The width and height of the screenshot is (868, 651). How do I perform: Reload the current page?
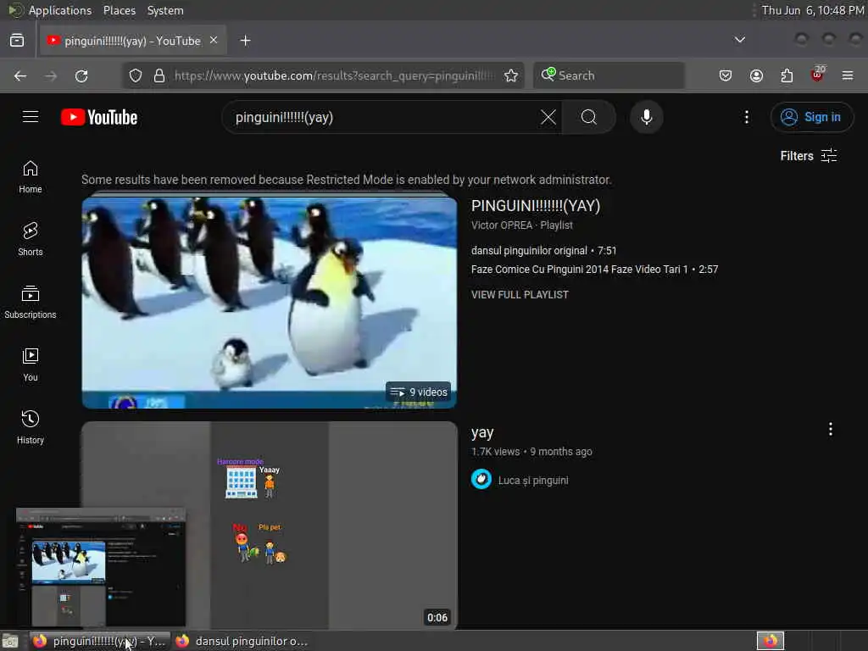pyautogui.click(x=81, y=75)
